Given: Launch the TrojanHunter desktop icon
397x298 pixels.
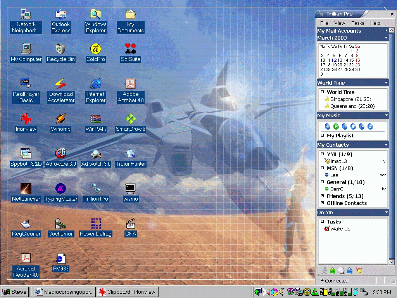Looking at the screenshot, I should [131, 158].
